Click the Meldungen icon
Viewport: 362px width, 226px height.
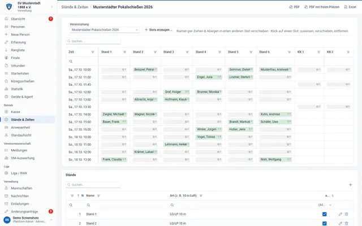point(6,150)
